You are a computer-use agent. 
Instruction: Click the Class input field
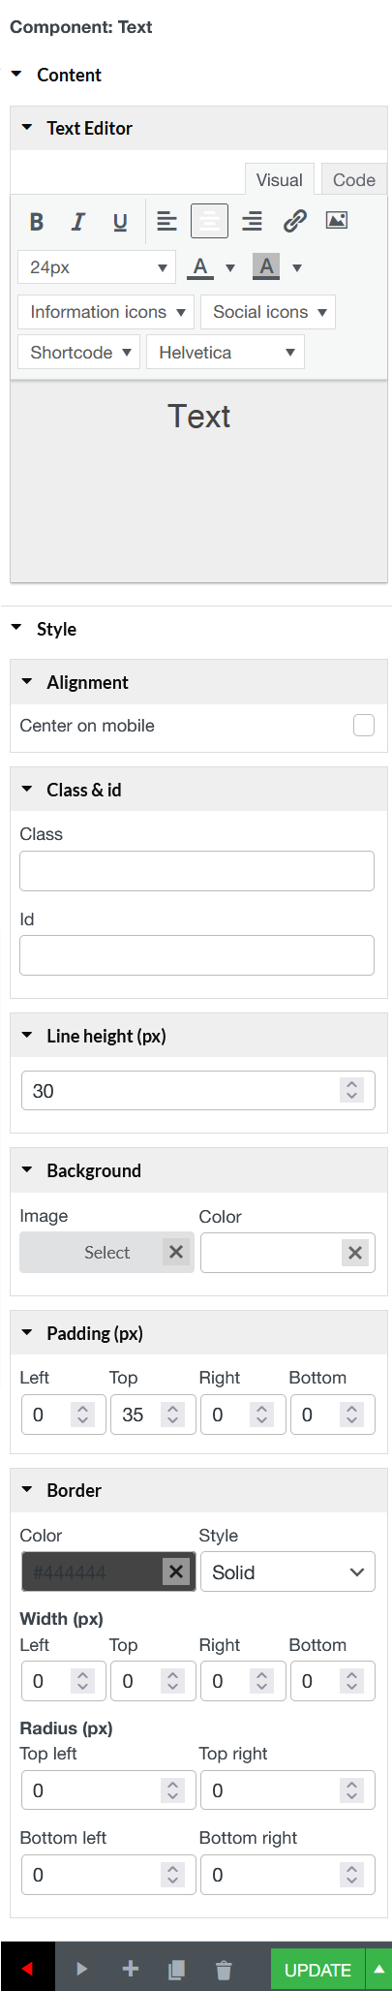196,871
